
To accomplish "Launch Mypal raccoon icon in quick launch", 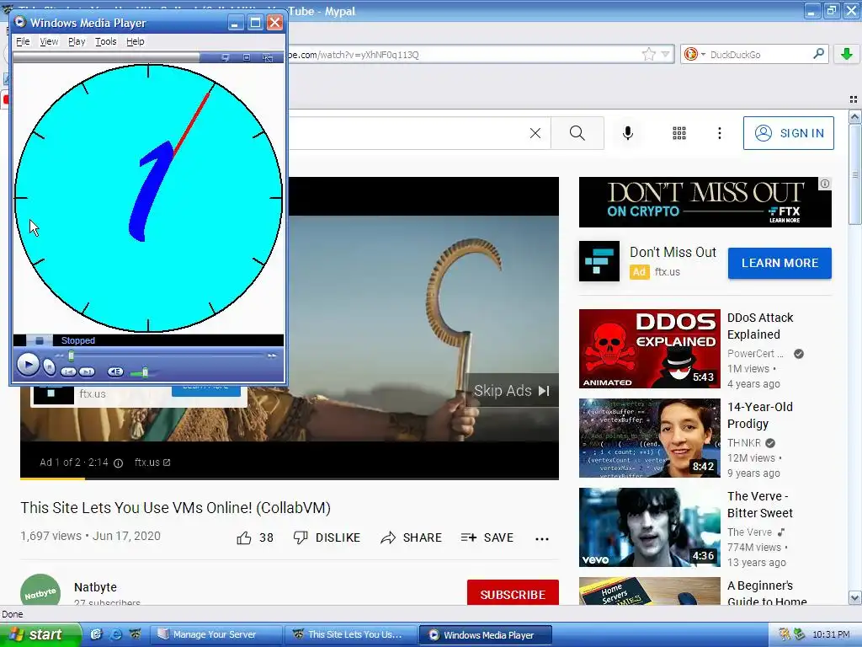I will (136, 634).
